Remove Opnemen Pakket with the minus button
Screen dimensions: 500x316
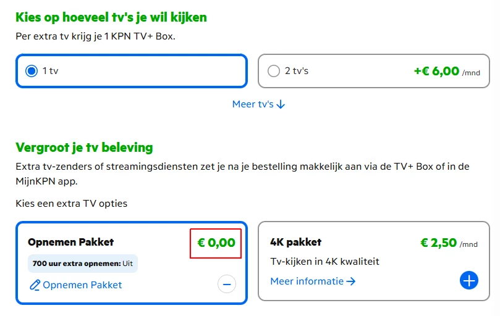226,284
